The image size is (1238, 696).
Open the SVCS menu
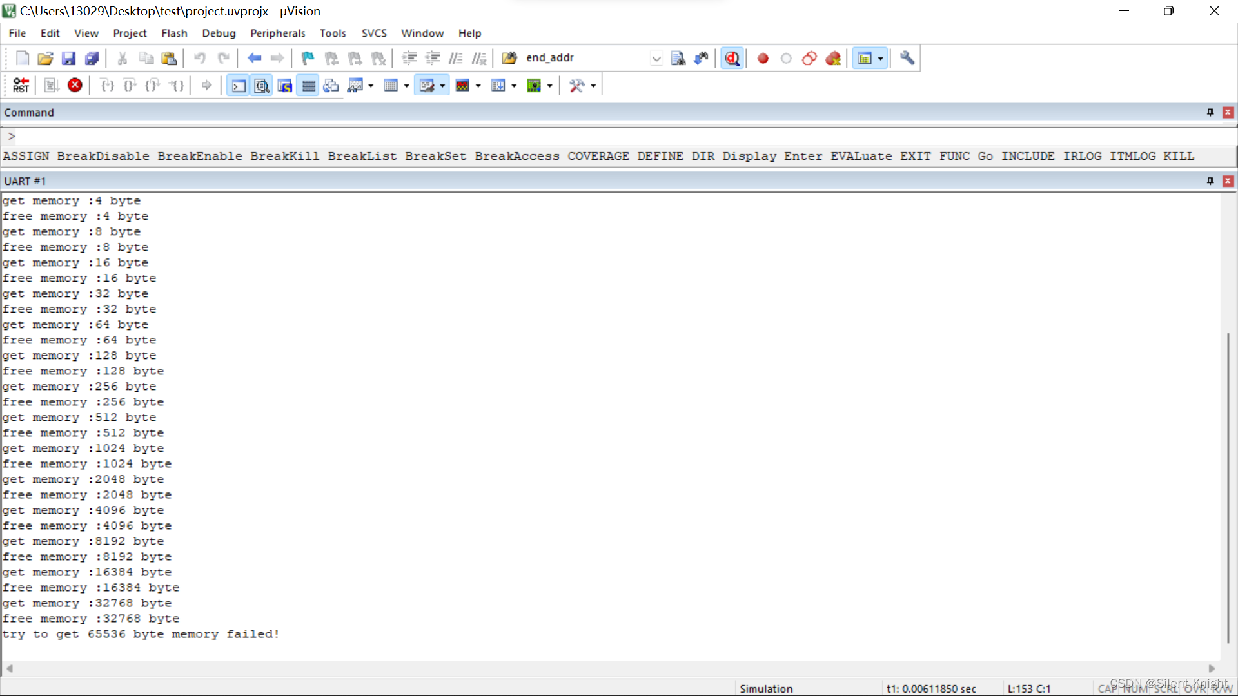tap(374, 33)
